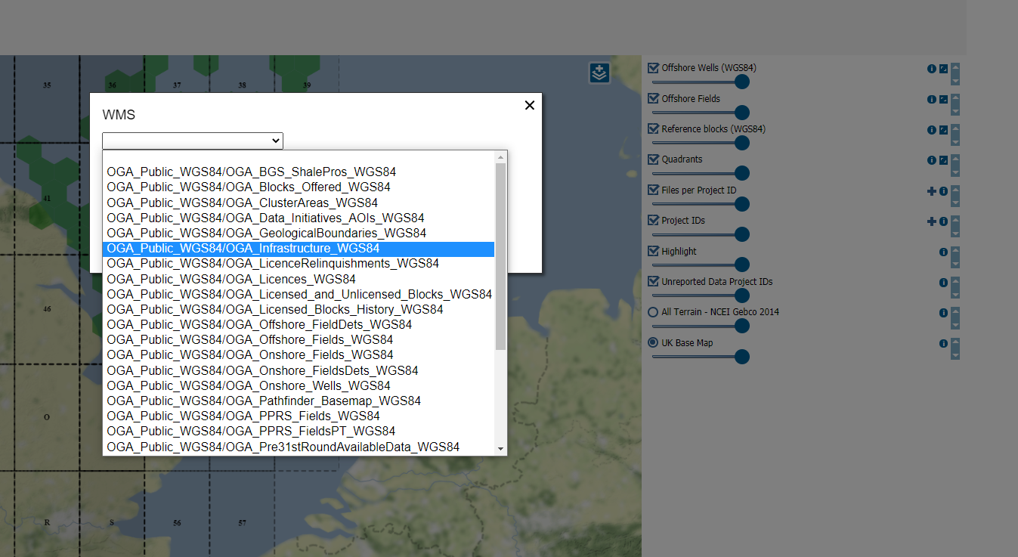
Task: Click the Add Layer icon on the map
Action: tap(599, 73)
